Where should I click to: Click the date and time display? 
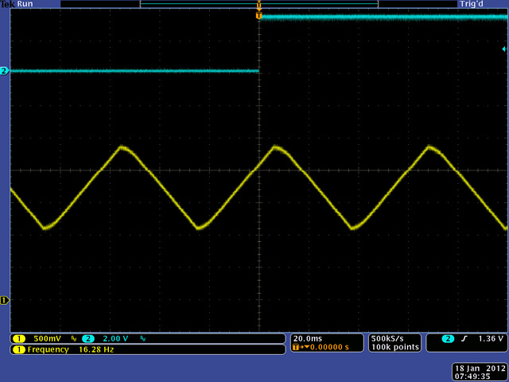tap(477, 372)
